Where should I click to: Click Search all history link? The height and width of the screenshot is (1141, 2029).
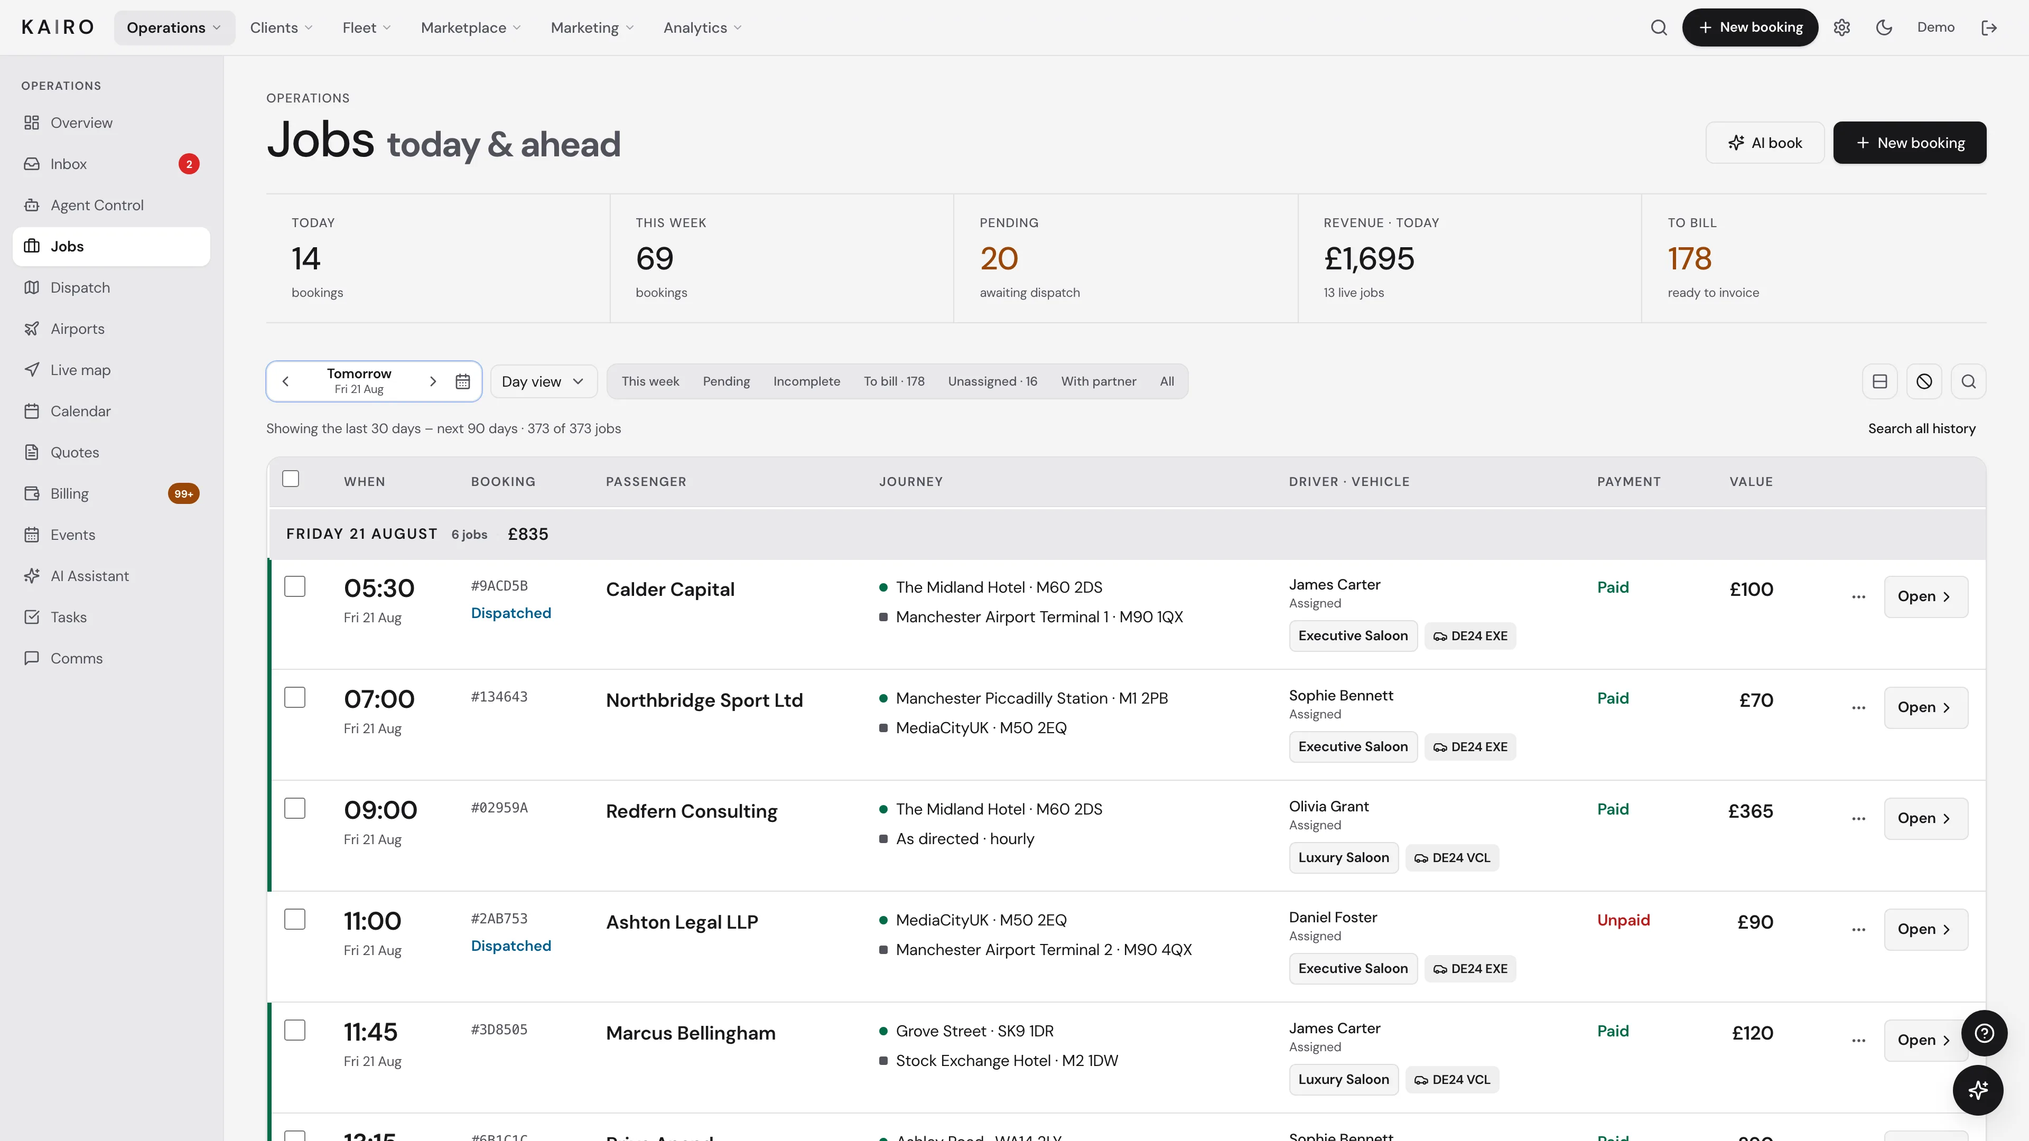point(1921,428)
